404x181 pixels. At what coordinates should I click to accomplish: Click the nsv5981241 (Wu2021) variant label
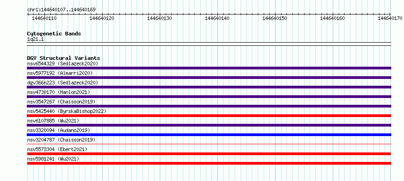(53, 159)
